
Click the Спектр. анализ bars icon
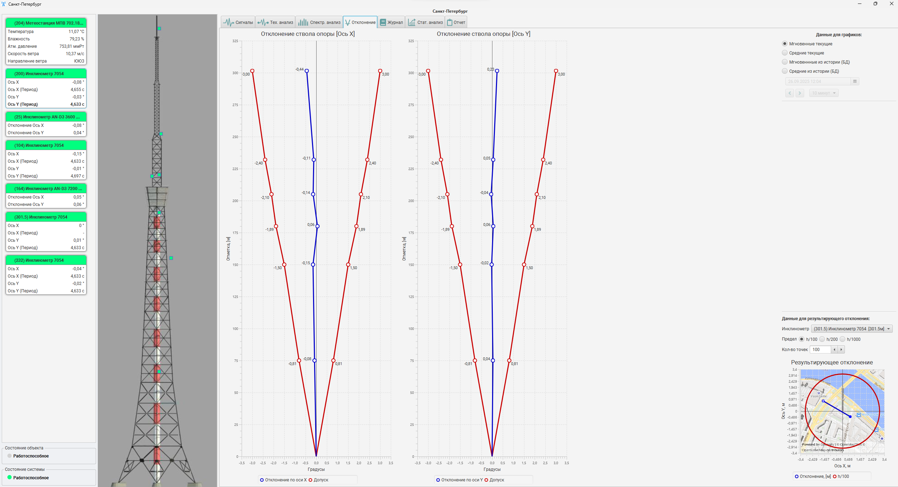click(303, 22)
